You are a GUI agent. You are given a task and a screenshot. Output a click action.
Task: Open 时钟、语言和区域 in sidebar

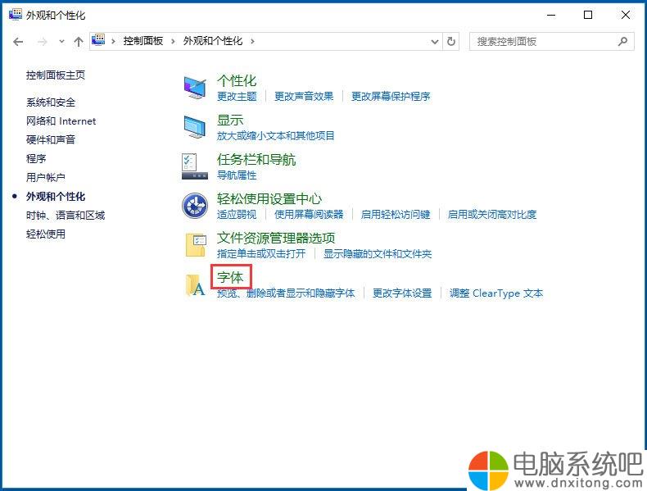pos(66,215)
